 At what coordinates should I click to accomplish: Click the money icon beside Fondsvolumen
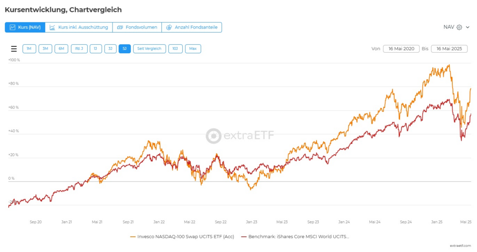click(x=120, y=28)
